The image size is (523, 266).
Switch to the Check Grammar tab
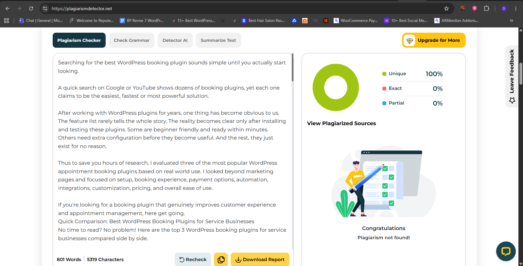[131, 40]
